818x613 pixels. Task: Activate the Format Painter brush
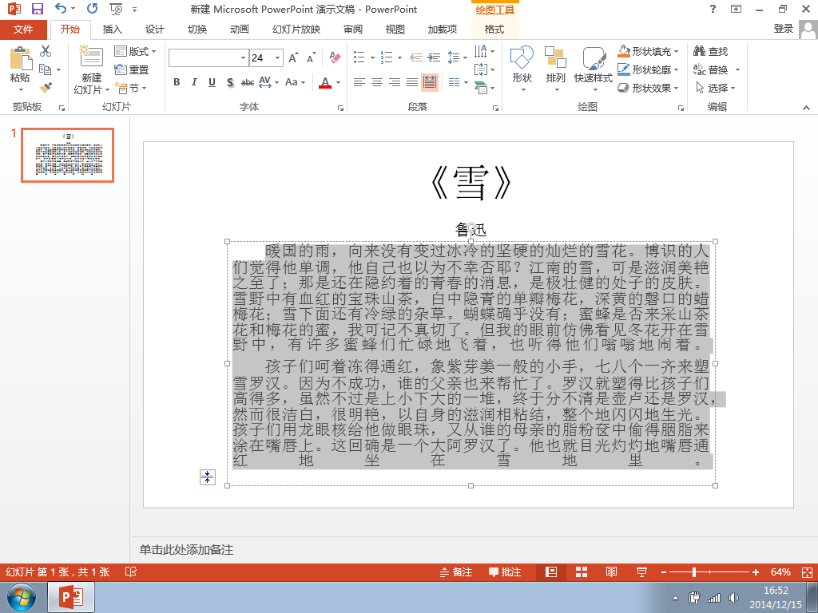coord(46,88)
